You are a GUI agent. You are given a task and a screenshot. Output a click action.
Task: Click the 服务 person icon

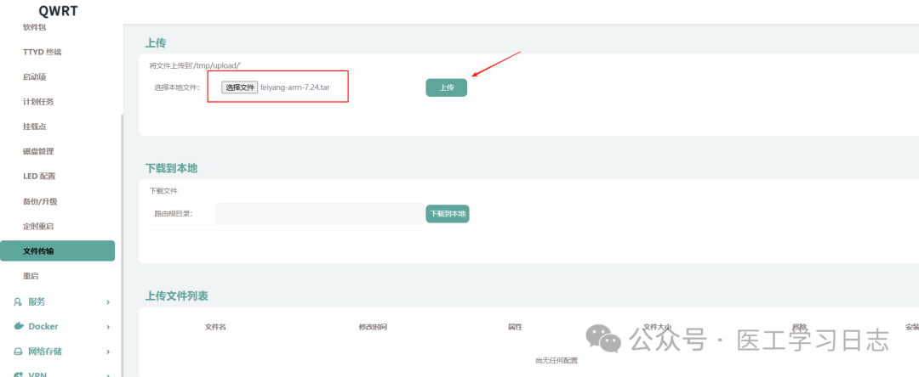[x=18, y=301]
